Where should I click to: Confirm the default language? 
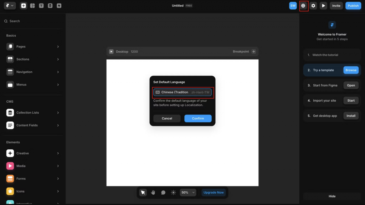(198, 118)
